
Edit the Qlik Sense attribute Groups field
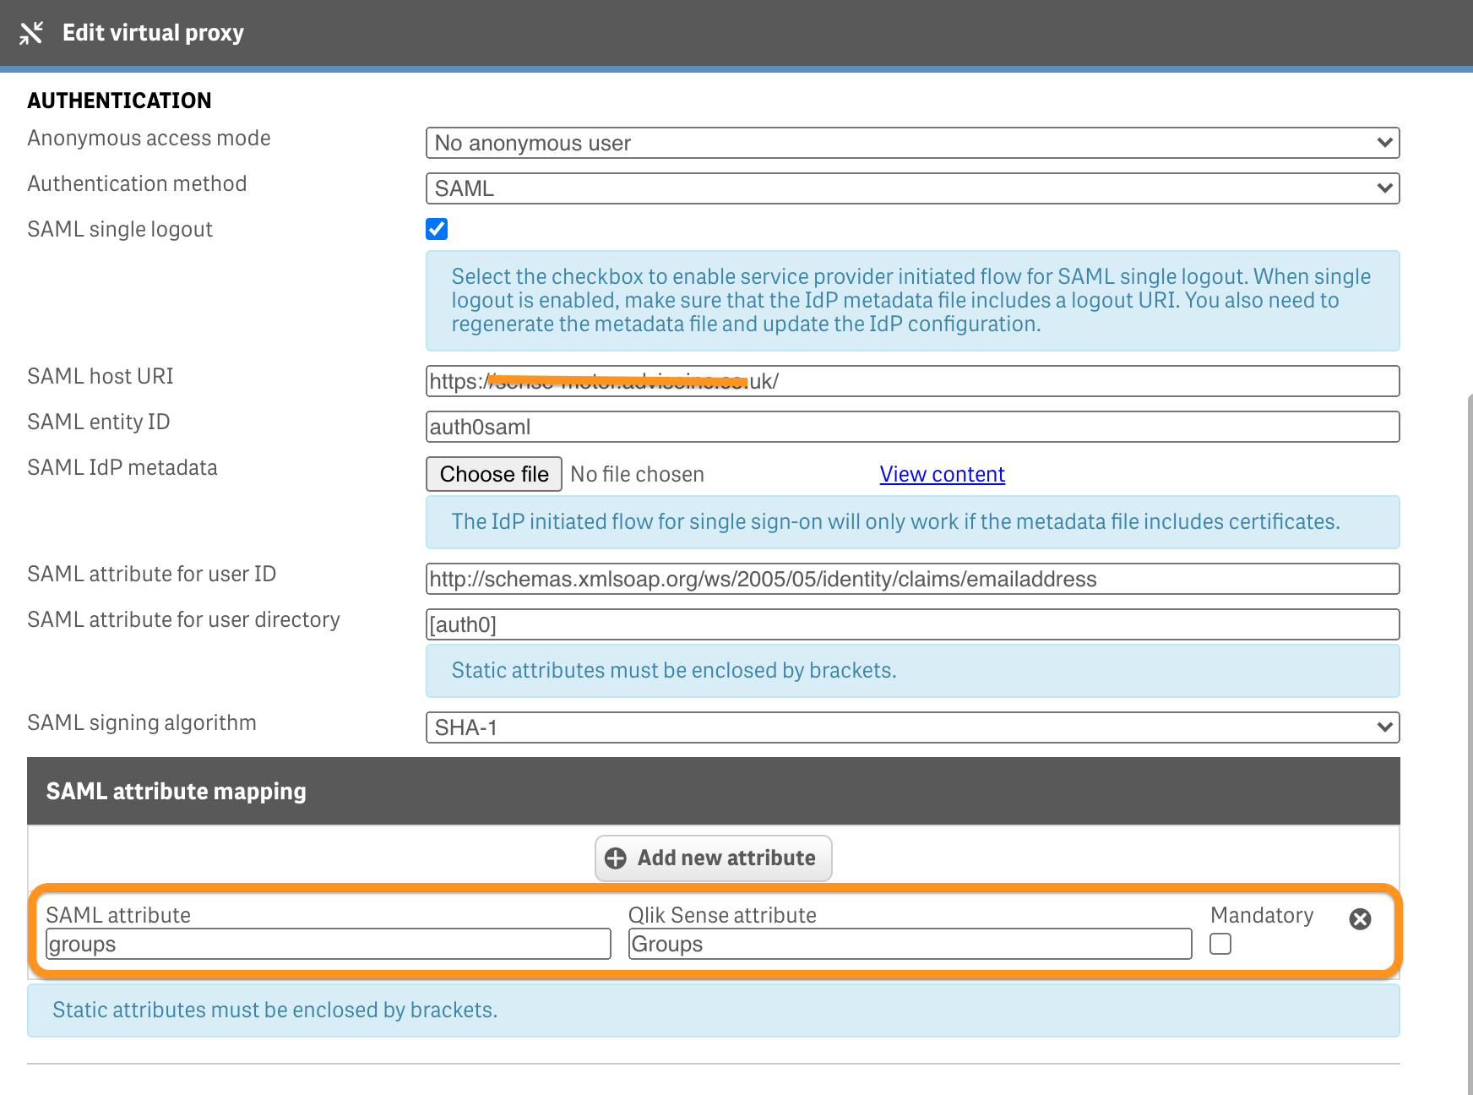coord(910,944)
